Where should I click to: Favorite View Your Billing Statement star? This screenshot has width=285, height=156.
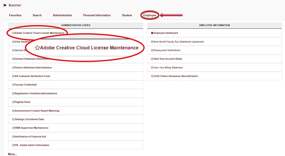152,67
